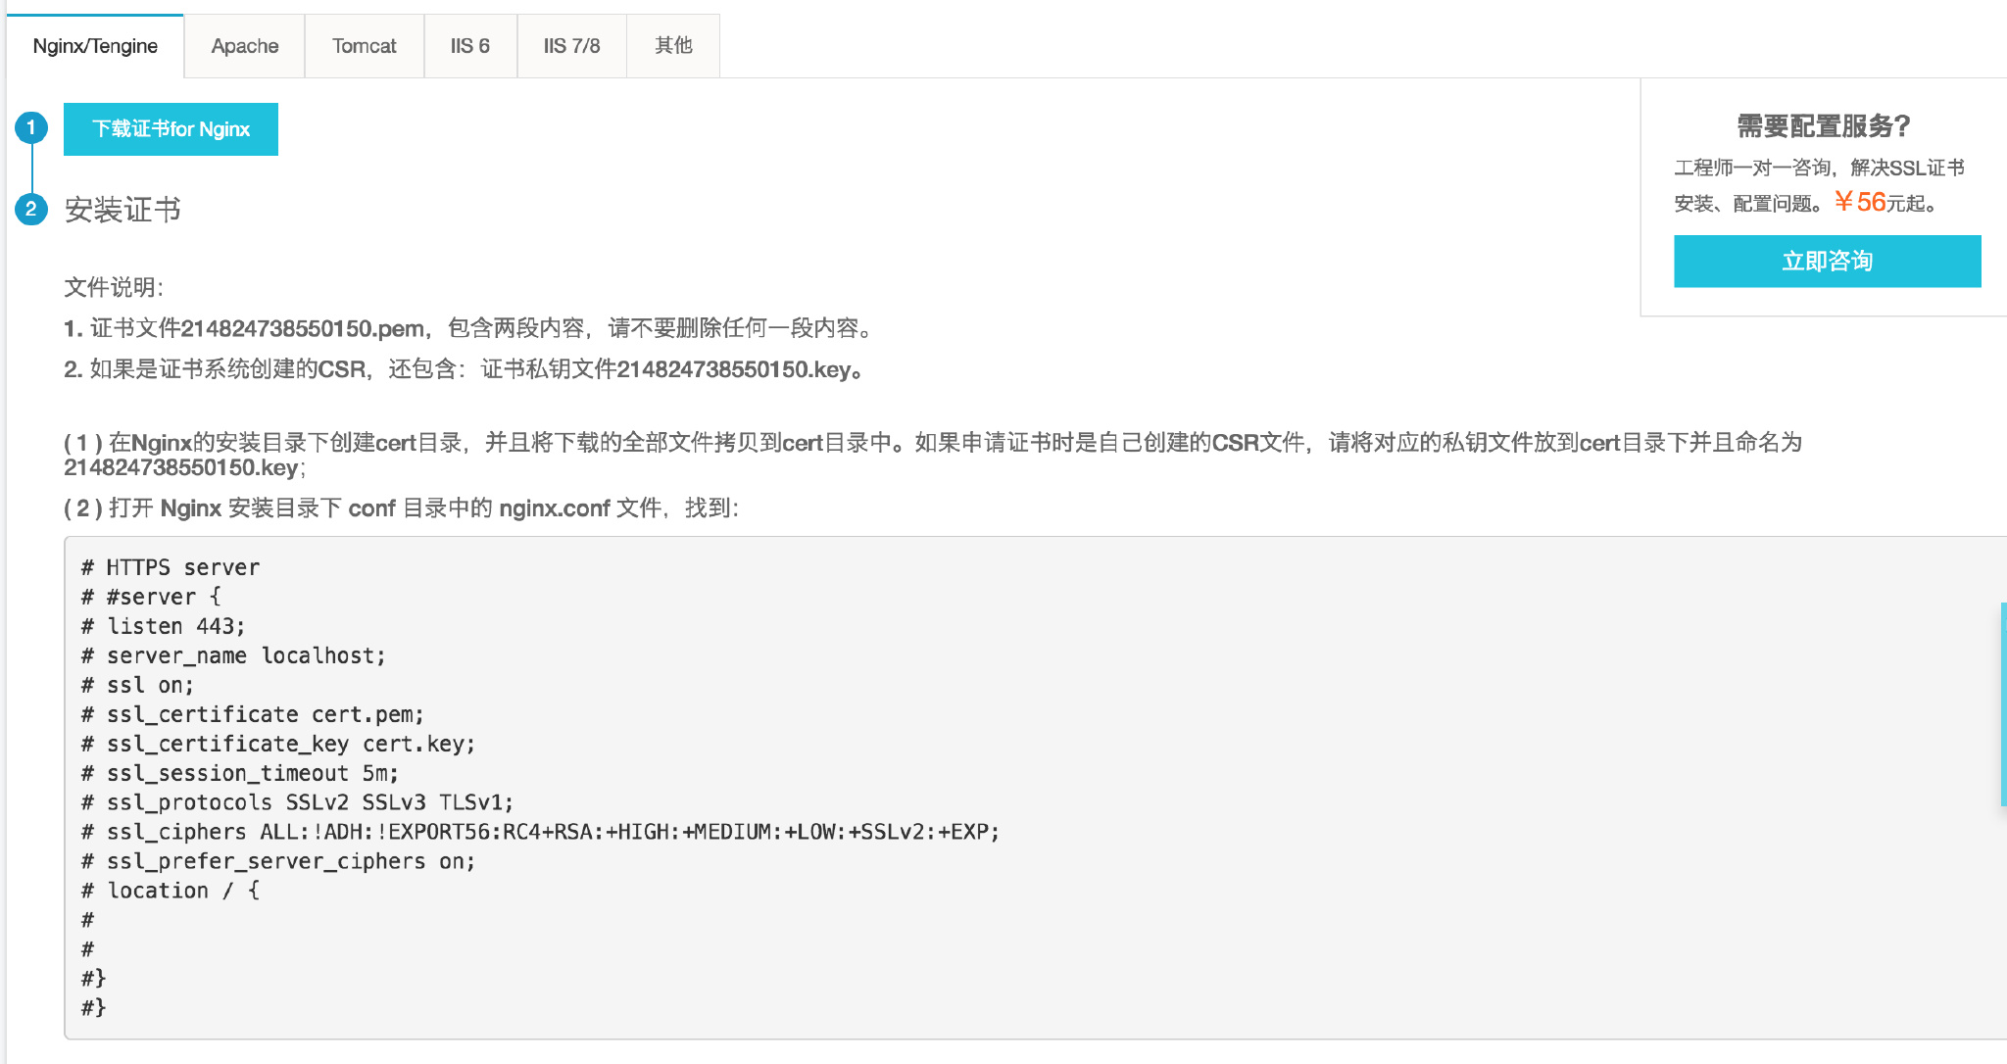This screenshot has height=1064, width=2007.
Task: Click the 'ssl_prefer_server_ciphers on;' code line
Action: 278,861
